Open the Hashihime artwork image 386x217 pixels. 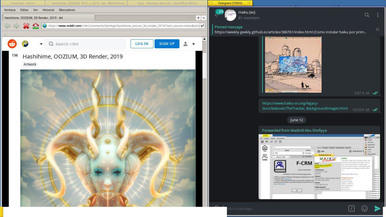click(x=108, y=138)
